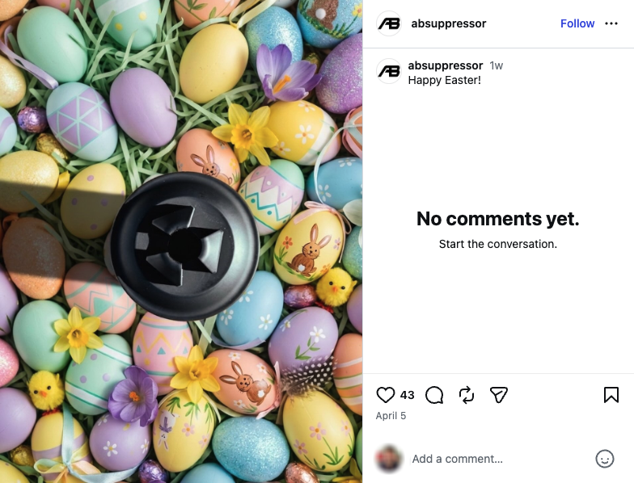Click the Start the conversation text
The width and height of the screenshot is (634, 483).
498,244
